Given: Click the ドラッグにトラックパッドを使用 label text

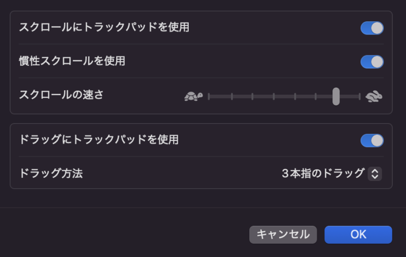Looking at the screenshot, I should click(x=99, y=139).
